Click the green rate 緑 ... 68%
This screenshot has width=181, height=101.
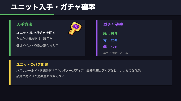[x=110, y=33]
